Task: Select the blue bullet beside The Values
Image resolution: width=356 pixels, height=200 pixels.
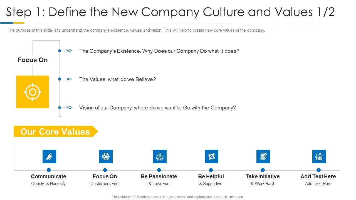Action: pos(60,79)
